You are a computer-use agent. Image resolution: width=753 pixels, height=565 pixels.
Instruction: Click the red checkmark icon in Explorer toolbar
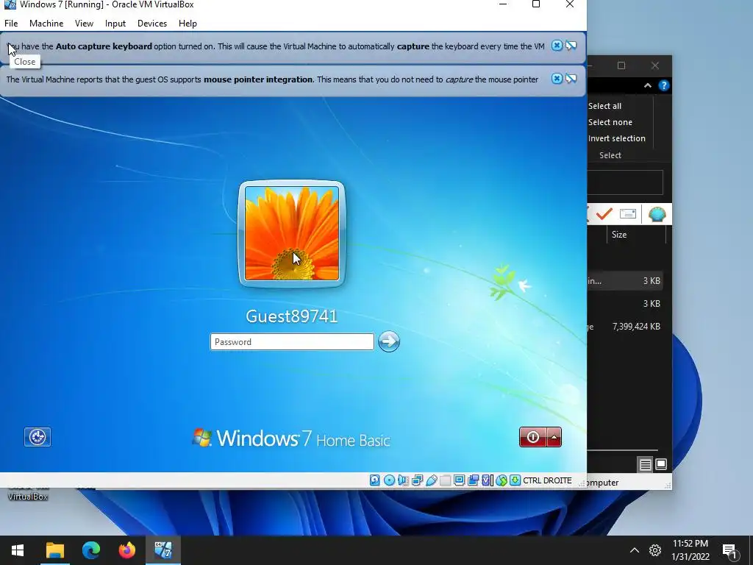tap(604, 213)
